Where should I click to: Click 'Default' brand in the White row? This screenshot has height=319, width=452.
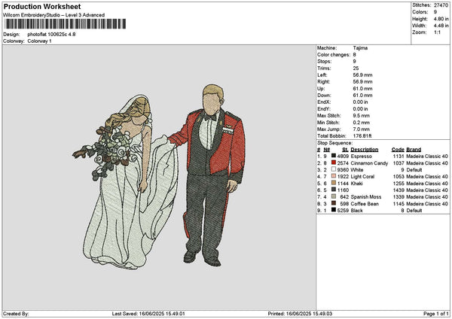[414, 170]
